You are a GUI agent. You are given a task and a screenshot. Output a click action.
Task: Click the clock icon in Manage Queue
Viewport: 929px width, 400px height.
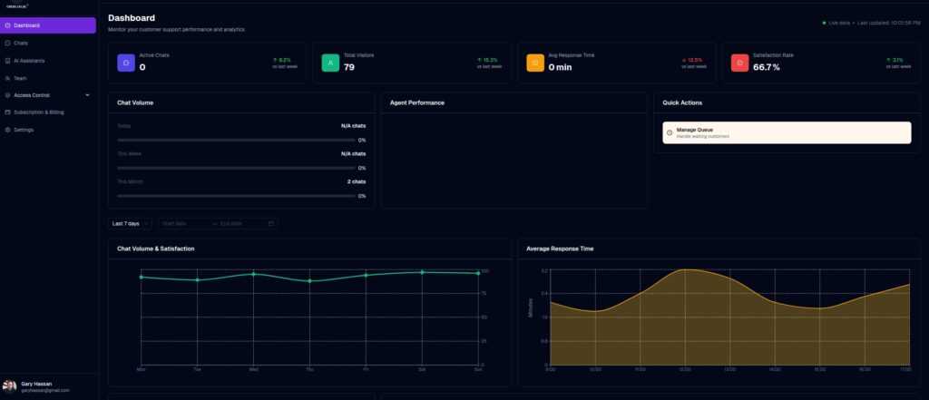[x=670, y=132]
